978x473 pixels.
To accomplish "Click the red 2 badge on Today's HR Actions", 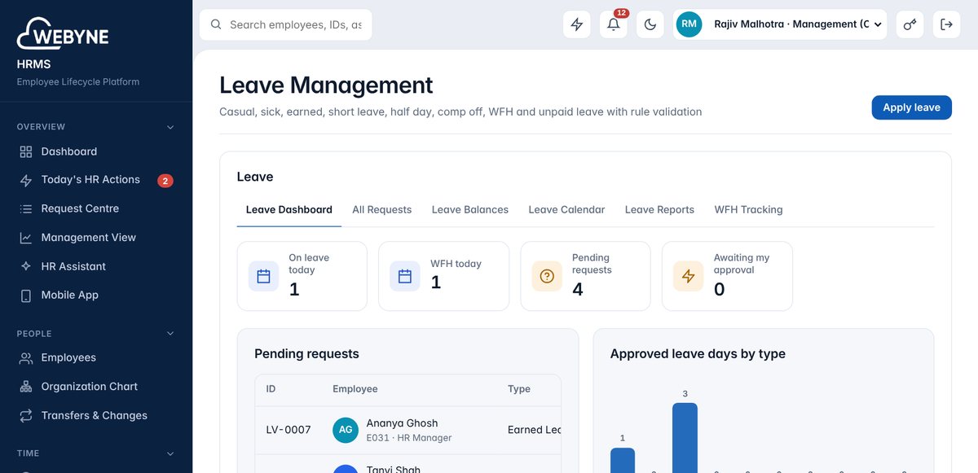I will (x=165, y=181).
